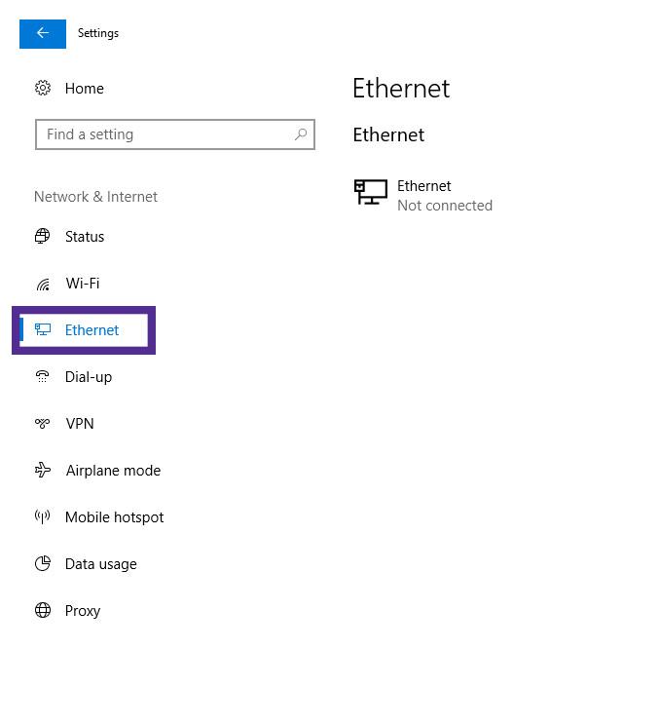This screenshot has height=725, width=659.
Task: Click the Data usage pie icon
Action: click(43, 563)
